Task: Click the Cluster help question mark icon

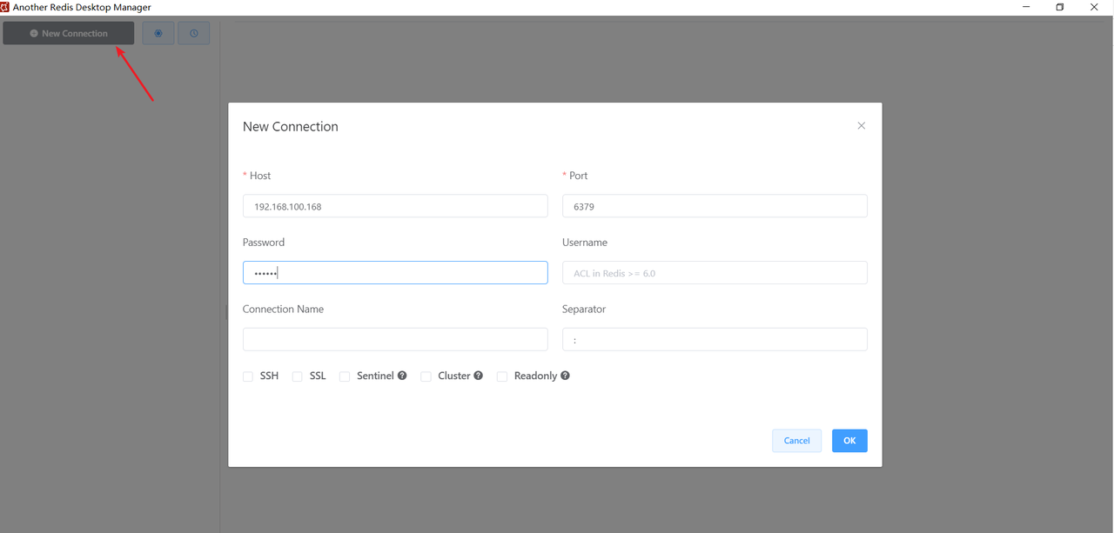Action: [479, 376]
